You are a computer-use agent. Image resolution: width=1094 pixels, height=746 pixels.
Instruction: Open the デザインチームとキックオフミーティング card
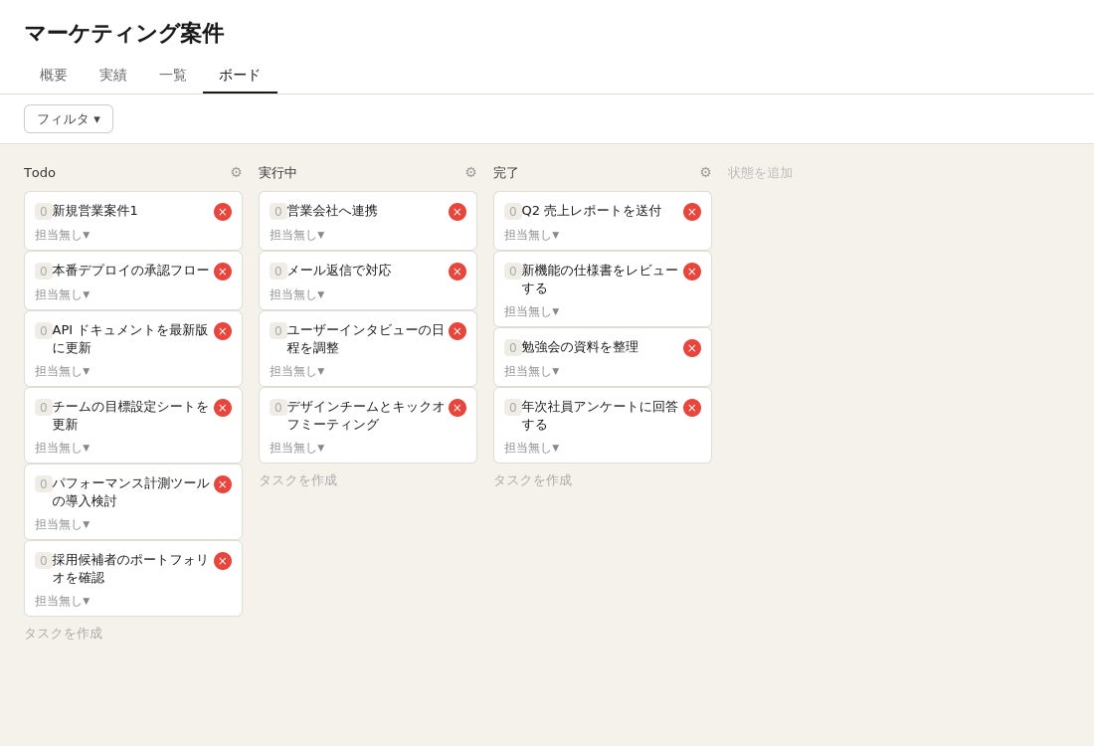click(368, 425)
